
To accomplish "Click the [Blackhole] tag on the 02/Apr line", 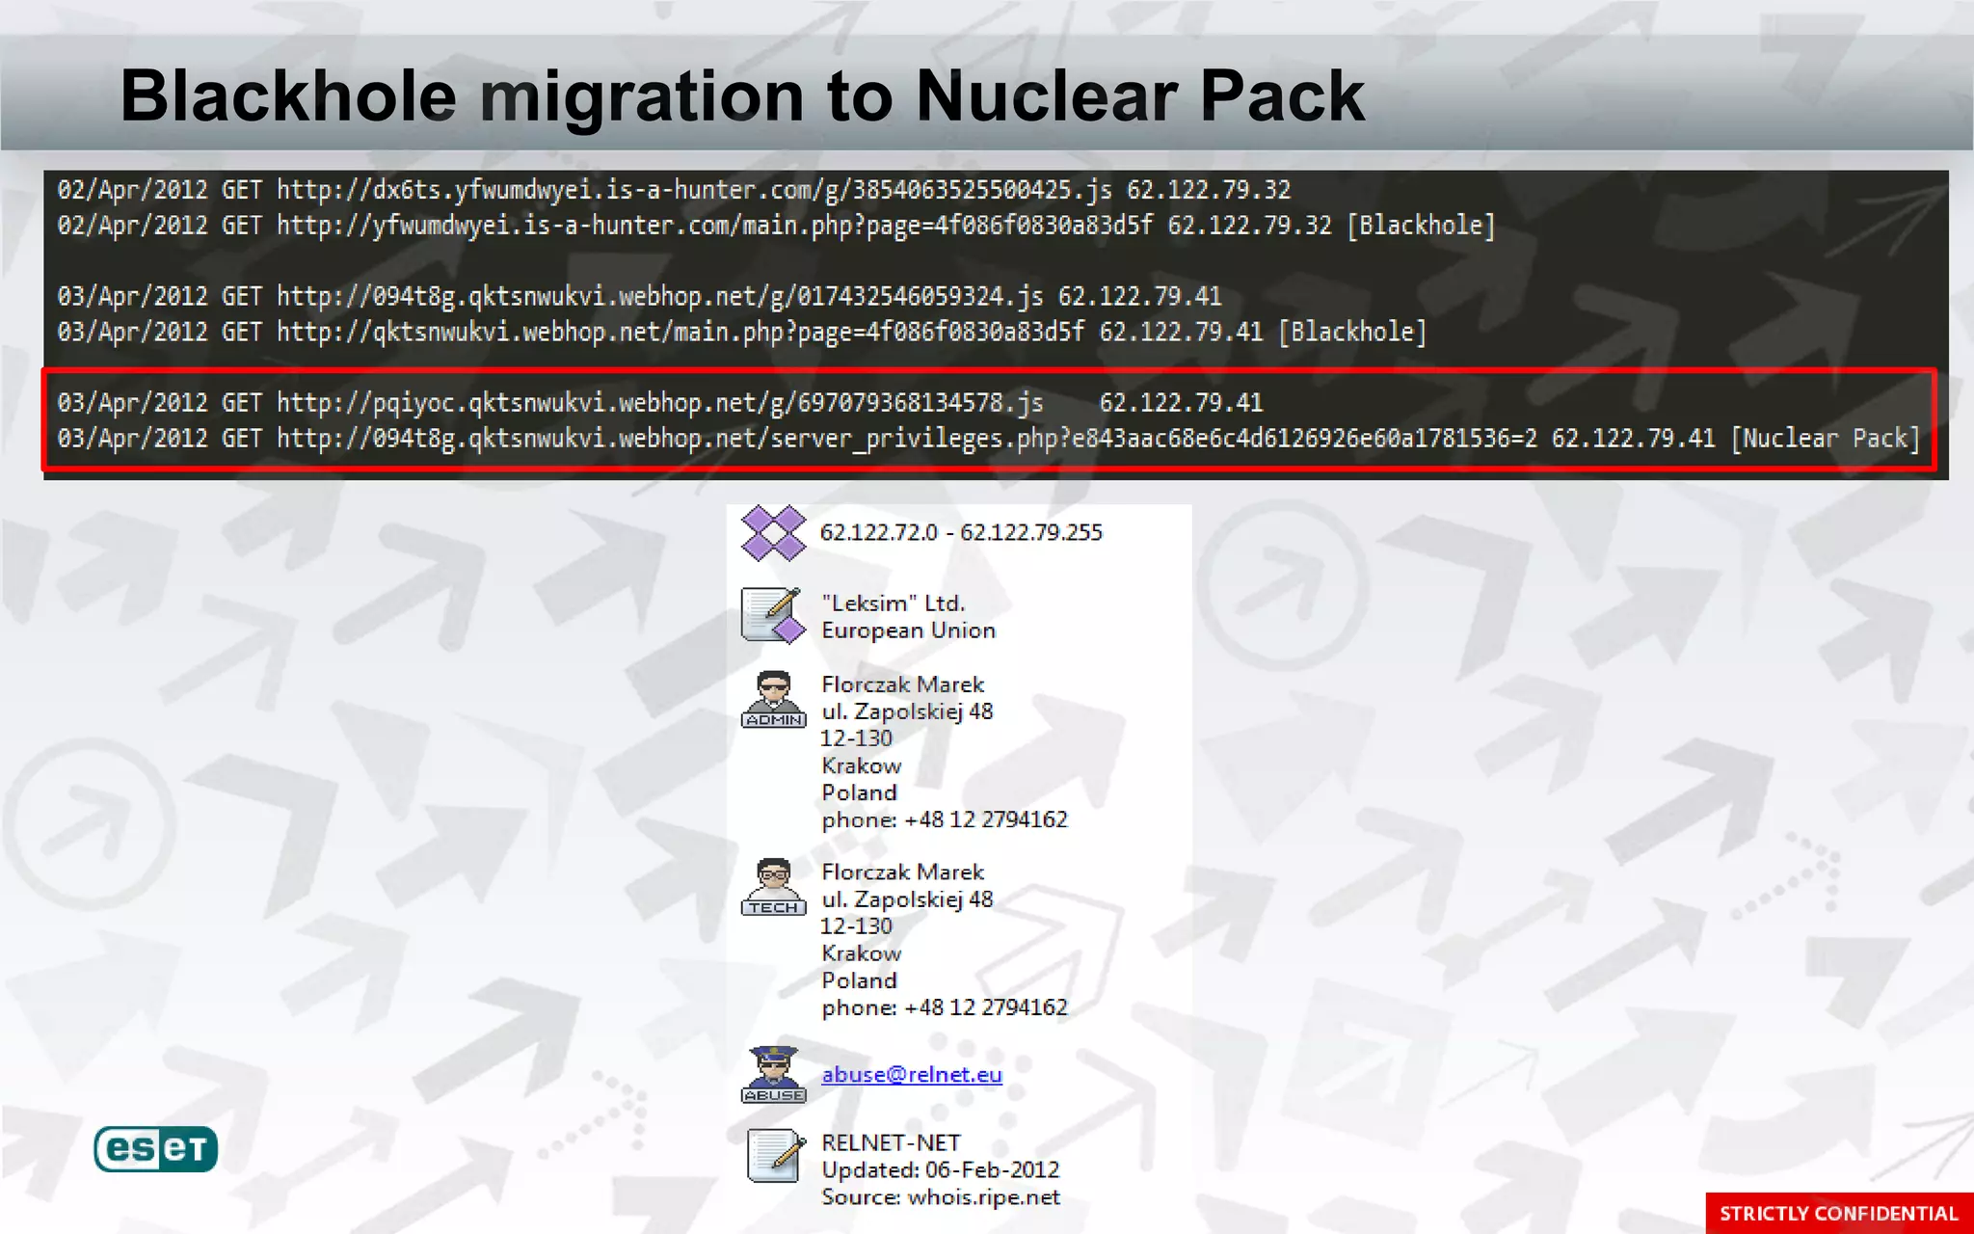I will [x=1422, y=226].
